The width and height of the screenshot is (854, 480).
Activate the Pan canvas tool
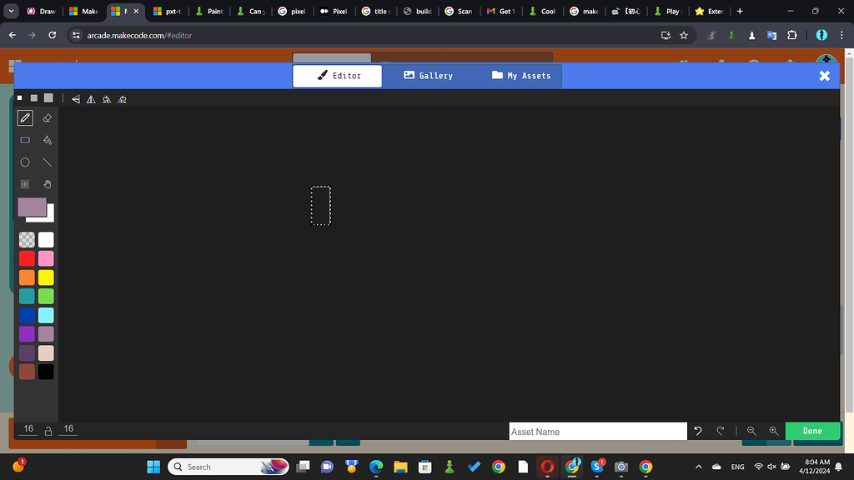47,184
